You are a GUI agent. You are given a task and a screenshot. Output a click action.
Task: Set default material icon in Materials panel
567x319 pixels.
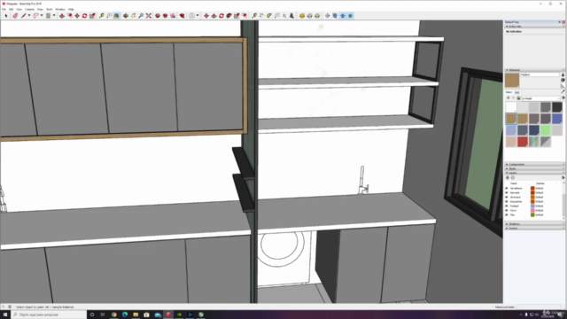pos(563,85)
